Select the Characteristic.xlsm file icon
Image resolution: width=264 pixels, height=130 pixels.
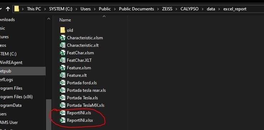(x=63, y=38)
